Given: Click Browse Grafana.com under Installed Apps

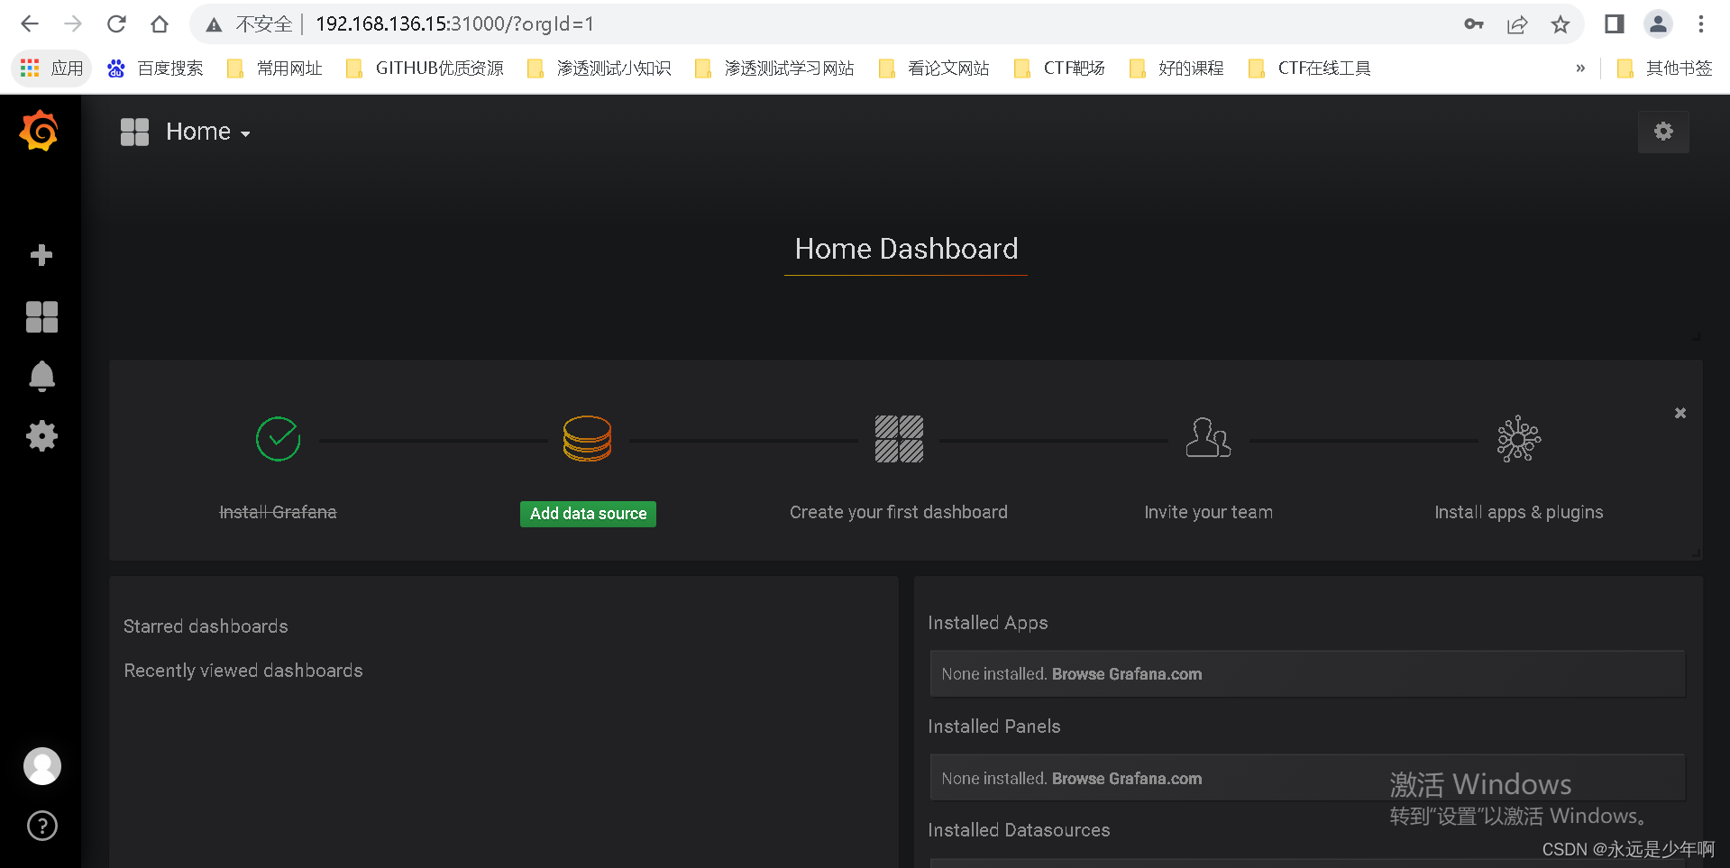Looking at the screenshot, I should point(1127,674).
